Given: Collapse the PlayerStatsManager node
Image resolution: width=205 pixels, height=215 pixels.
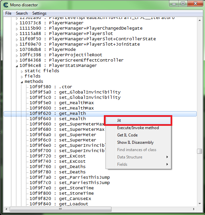Looking at the screenshot, I should [x=17, y=66].
